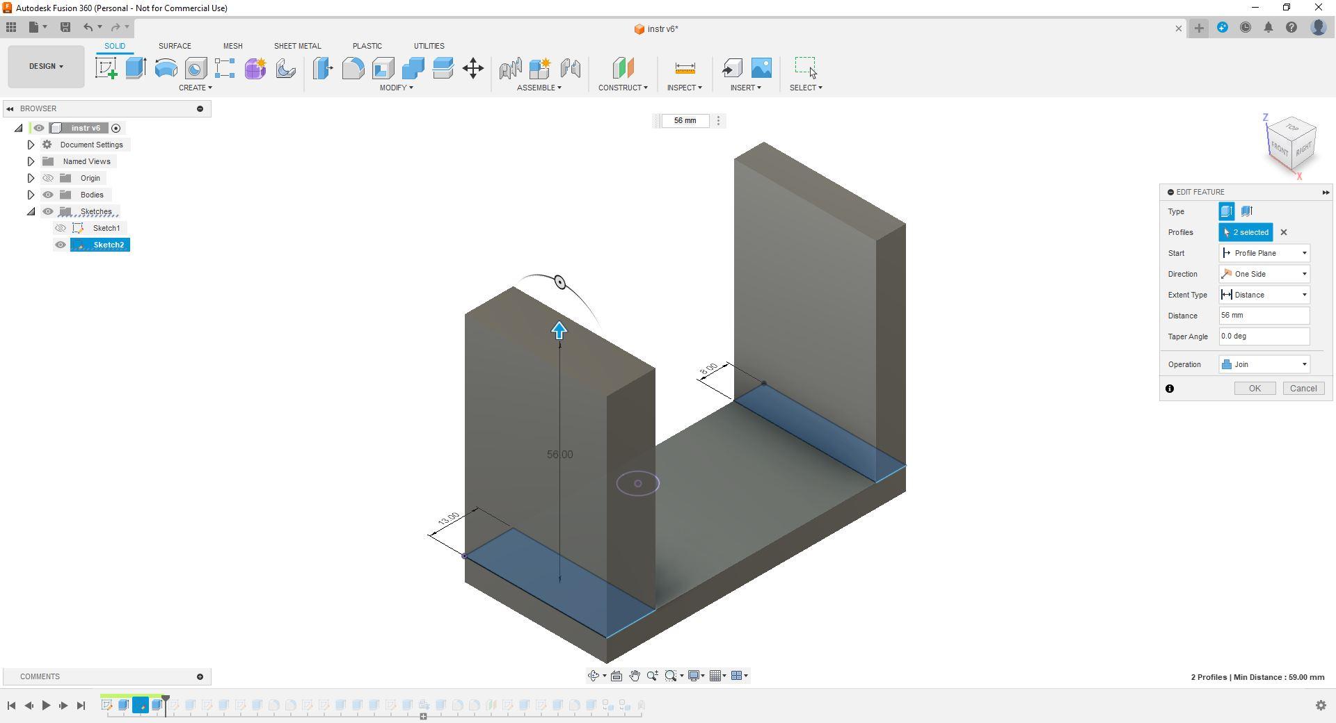Image resolution: width=1336 pixels, height=723 pixels.
Task: Click the New Design plus tab icon
Action: (x=1199, y=28)
